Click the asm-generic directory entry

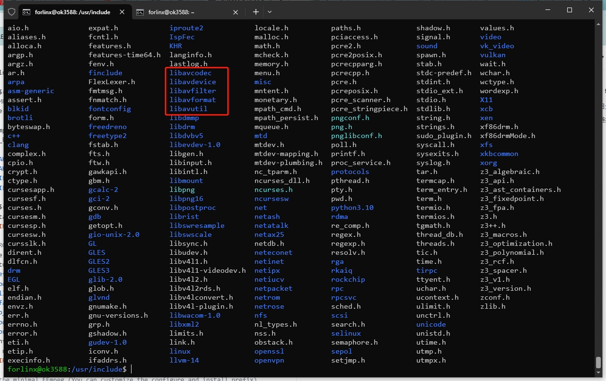pos(31,91)
